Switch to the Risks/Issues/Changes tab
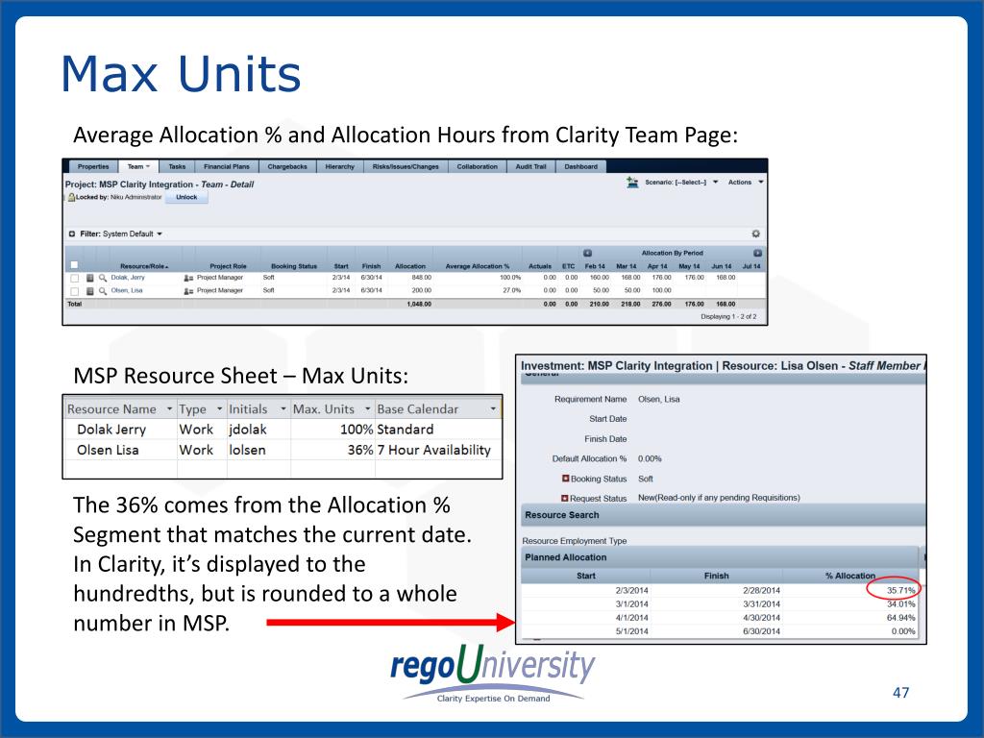984x738 pixels. pyautogui.click(x=406, y=166)
